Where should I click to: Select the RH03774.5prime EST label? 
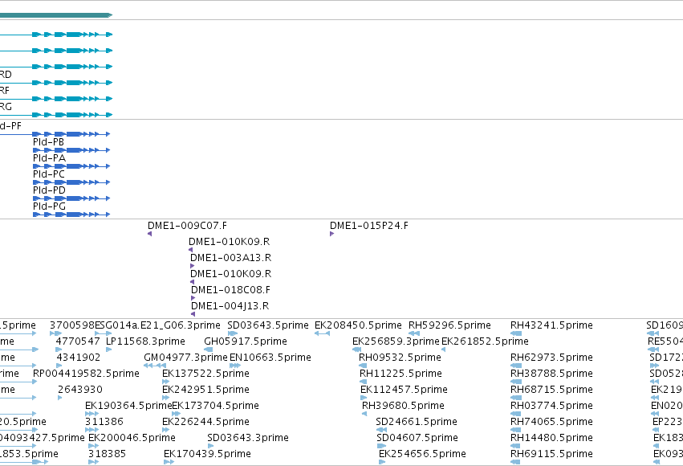coord(551,407)
